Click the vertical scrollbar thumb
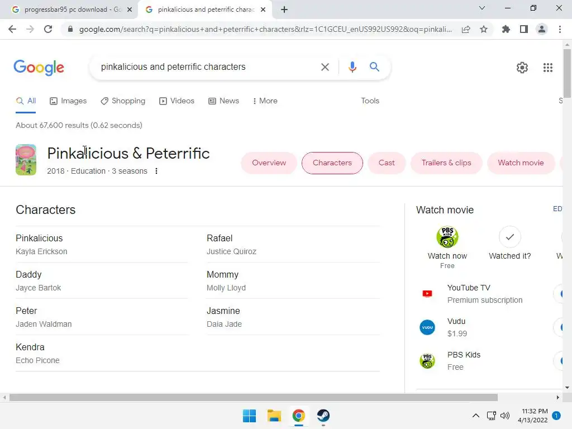The image size is (572, 429). click(567, 73)
